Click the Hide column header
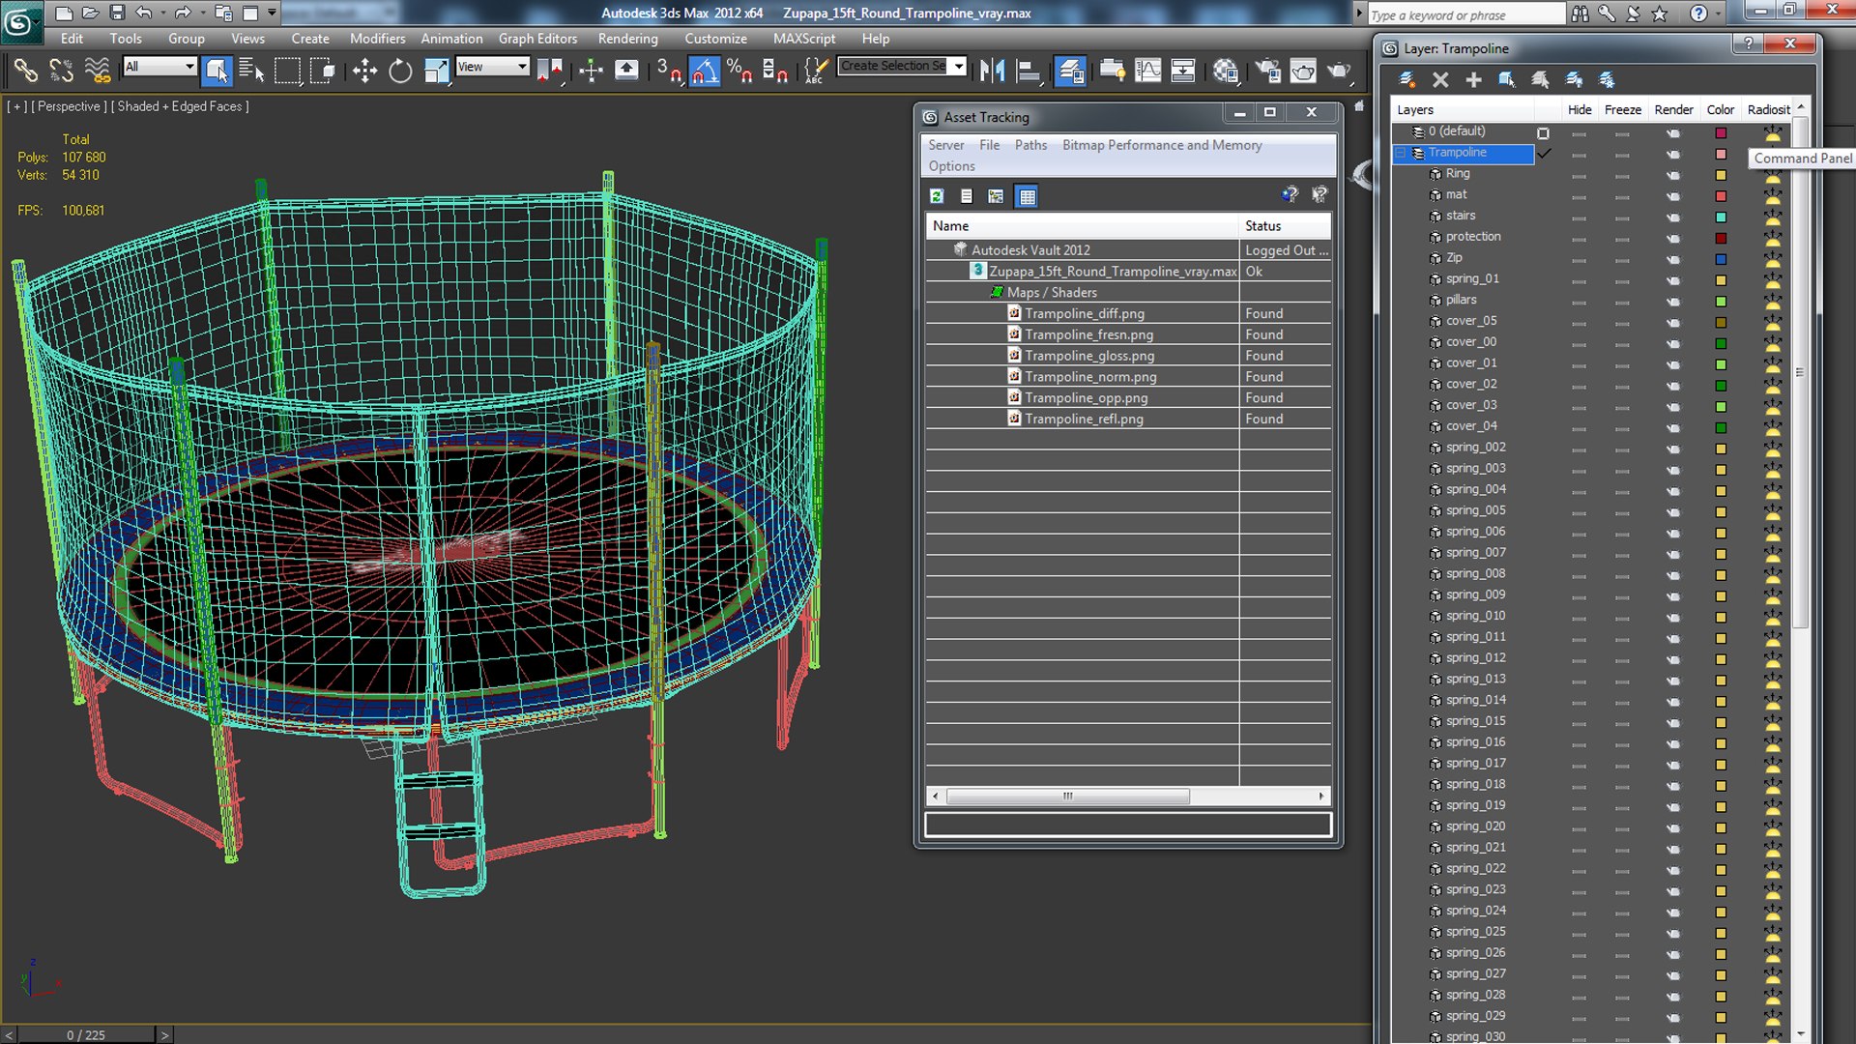Viewport: 1856px width, 1044px height. [x=1580, y=110]
